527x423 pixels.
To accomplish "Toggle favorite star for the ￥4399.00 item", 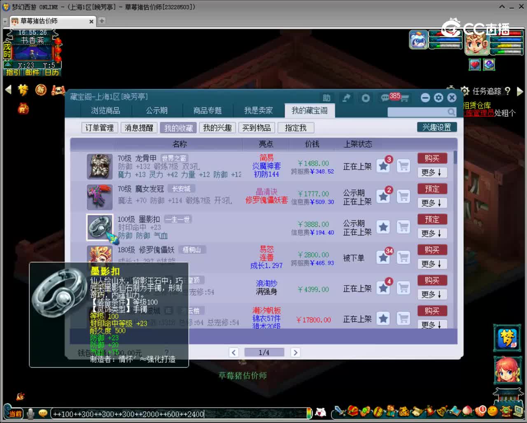I will pyautogui.click(x=383, y=288).
